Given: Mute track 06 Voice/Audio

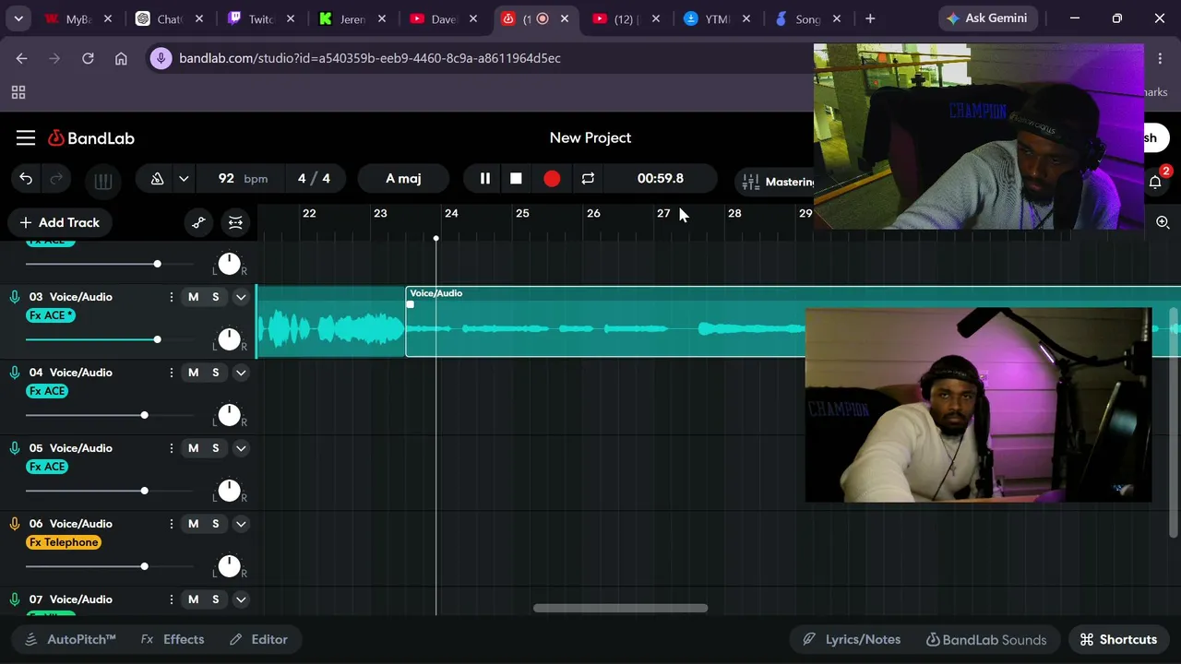Looking at the screenshot, I should 193,524.
